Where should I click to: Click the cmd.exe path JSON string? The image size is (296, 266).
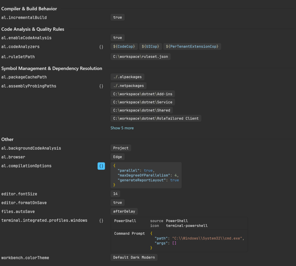pyautogui.click(x=207, y=238)
